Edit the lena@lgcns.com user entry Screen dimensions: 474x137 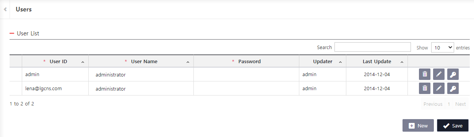tap(439, 88)
